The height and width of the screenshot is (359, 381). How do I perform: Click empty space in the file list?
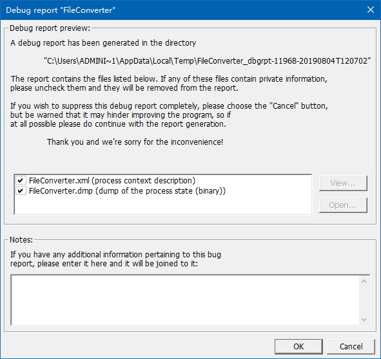163,205
